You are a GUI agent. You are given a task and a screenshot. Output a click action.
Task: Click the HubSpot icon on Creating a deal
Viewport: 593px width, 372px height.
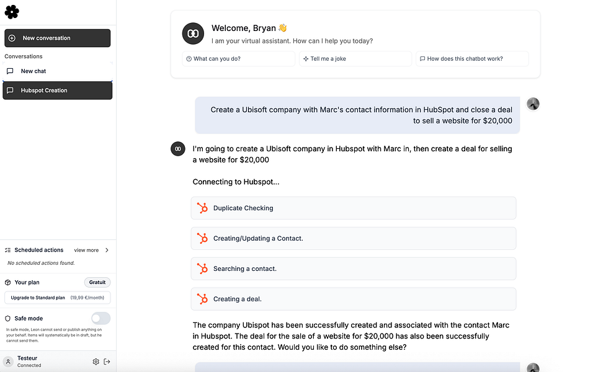[x=202, y=299]
